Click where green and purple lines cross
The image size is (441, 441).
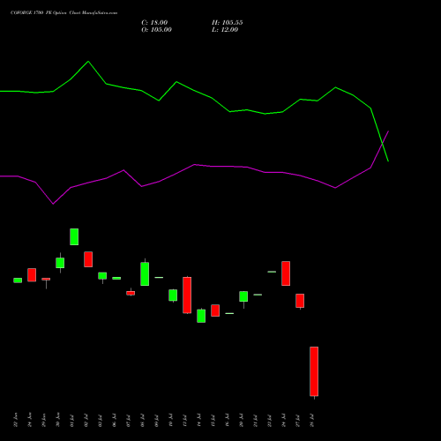click(x=383, y=144)
